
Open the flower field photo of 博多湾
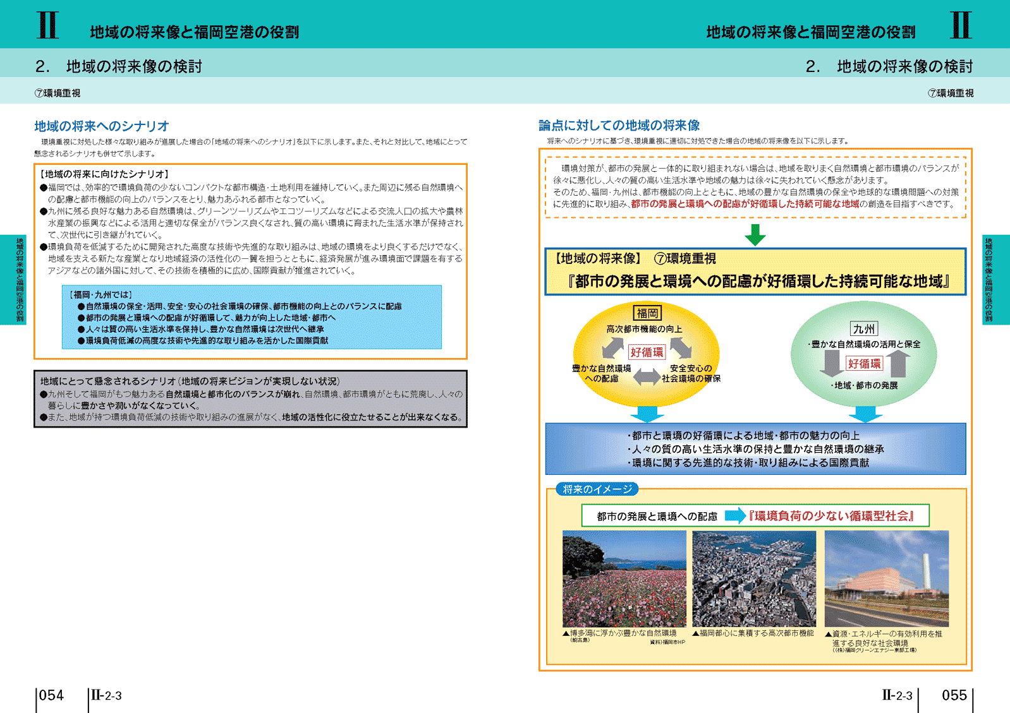tap(624, 578)
